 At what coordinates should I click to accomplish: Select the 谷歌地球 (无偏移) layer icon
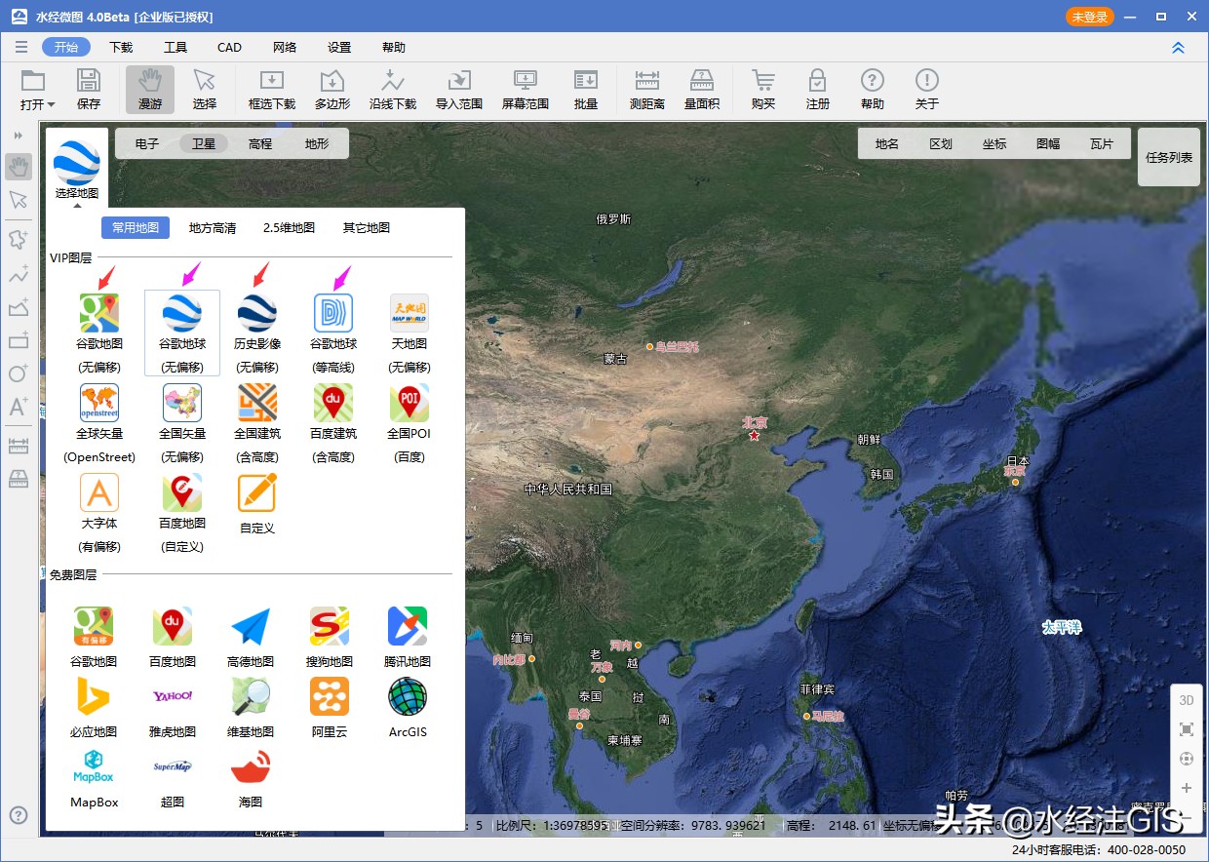[182, 314]
